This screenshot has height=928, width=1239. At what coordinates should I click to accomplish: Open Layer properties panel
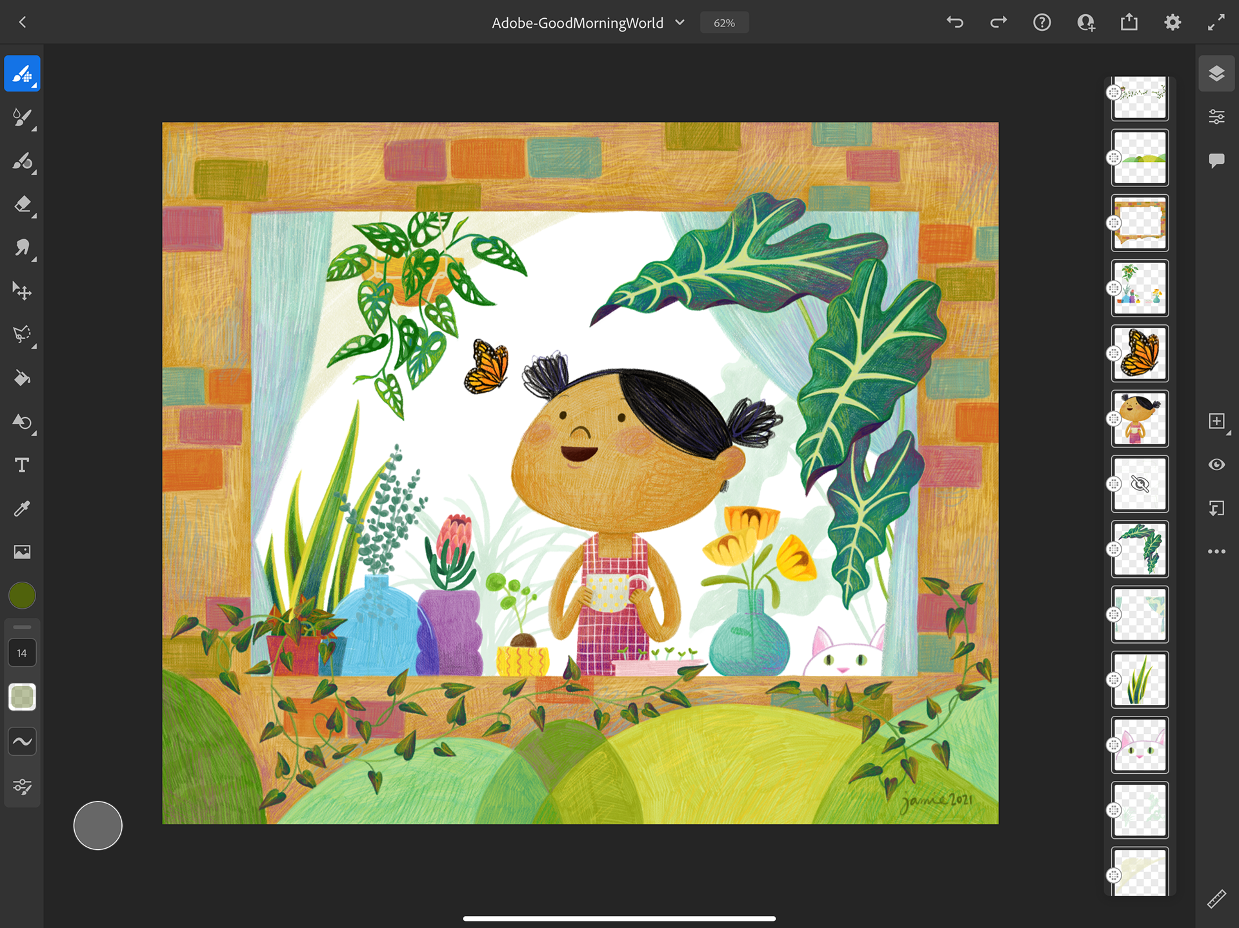(1216, 117)
